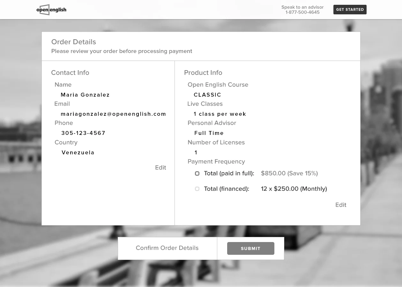Click the Email field label
402x287 pixels.
point(62,104)
